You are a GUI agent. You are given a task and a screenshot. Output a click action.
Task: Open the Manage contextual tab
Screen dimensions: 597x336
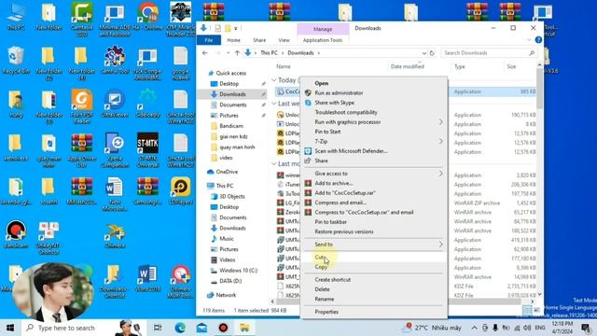point(323,29)
